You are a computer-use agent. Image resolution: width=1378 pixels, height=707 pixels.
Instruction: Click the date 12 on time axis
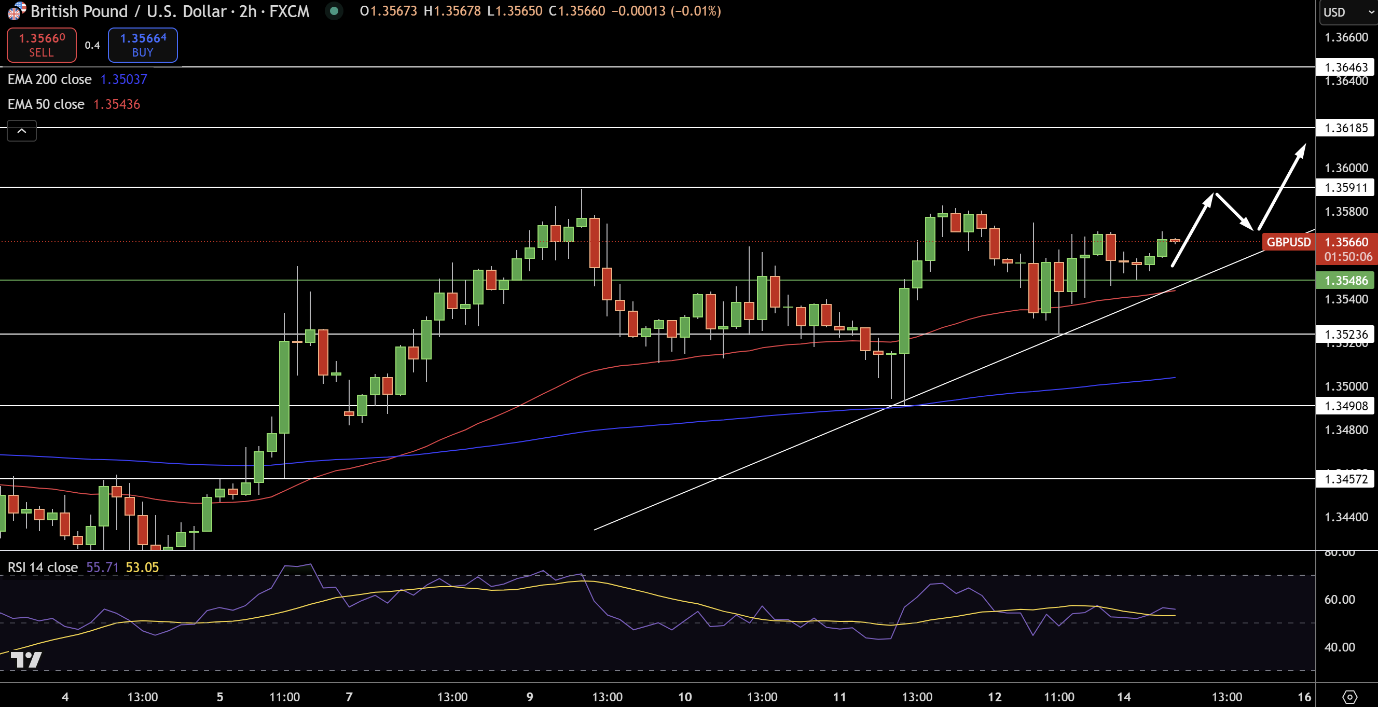[995, 697]
